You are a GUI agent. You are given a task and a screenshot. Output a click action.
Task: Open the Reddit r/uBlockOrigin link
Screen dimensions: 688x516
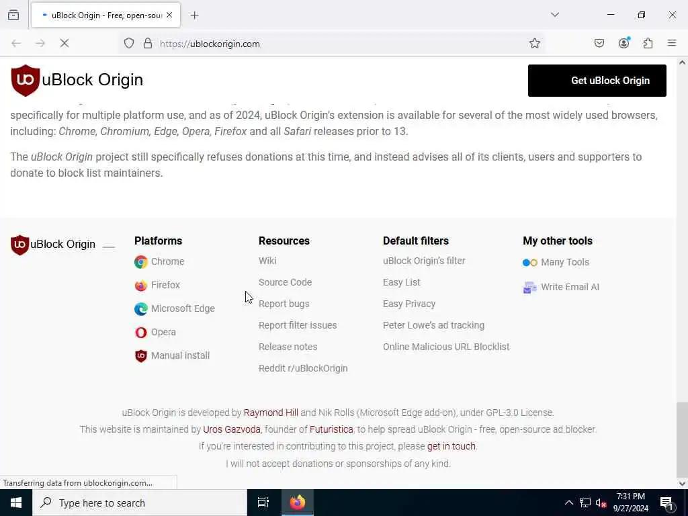point(303,368)
